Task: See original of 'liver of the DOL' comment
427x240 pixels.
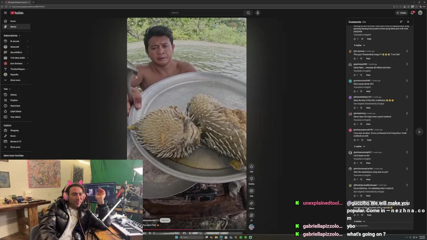Action: click(x=369, y=104)
